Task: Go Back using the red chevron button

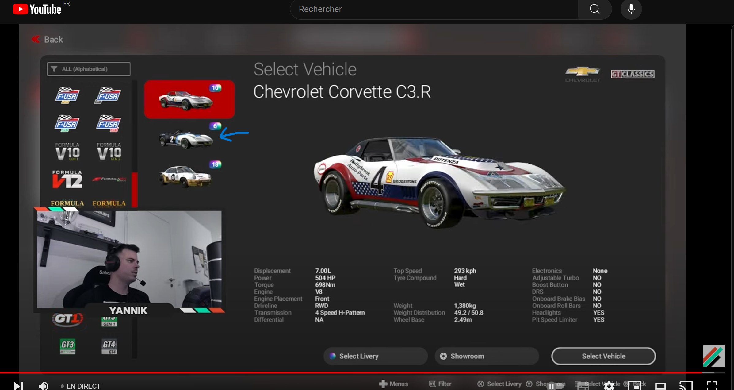Action: (x=48, y=40)
